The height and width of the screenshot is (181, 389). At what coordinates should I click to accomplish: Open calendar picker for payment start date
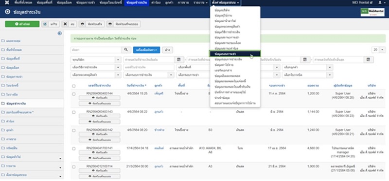tap(178, 60)
